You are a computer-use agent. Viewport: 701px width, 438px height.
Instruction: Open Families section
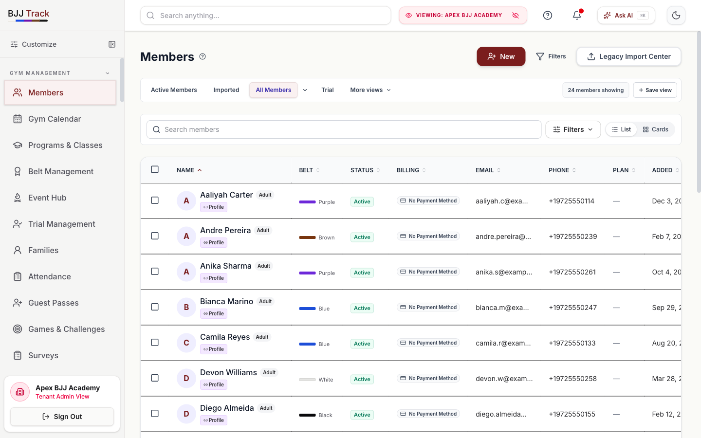[x=60, y=250]
